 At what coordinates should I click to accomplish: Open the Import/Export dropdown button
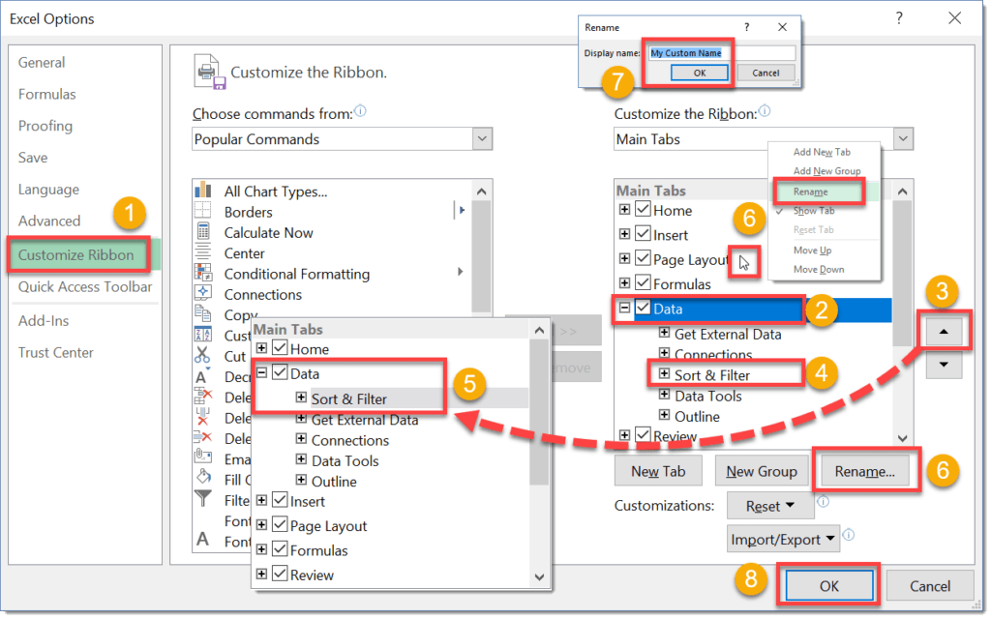(783, 539)
